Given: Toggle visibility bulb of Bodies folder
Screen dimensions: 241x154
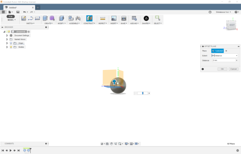Looking at the screenshot, I should point(11,47).
